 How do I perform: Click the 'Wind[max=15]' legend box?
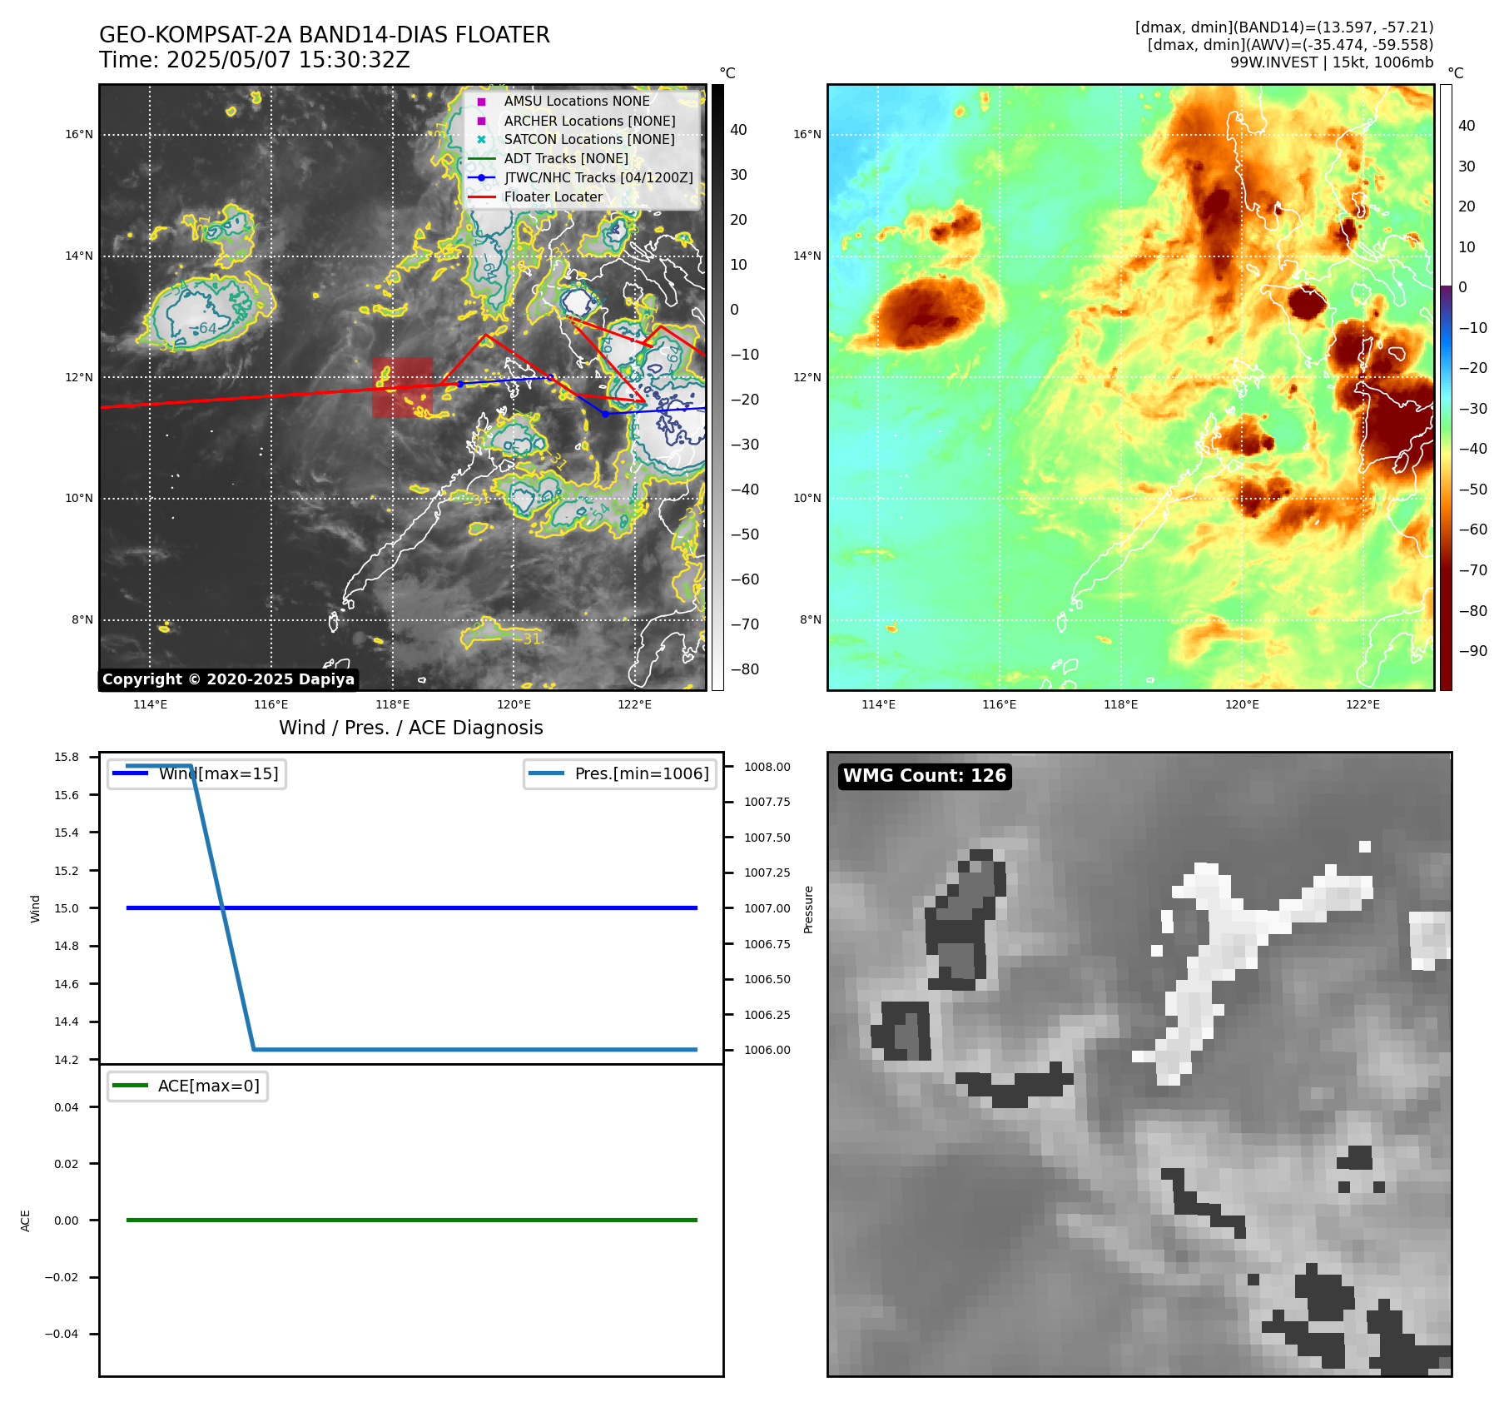point(197,773)
